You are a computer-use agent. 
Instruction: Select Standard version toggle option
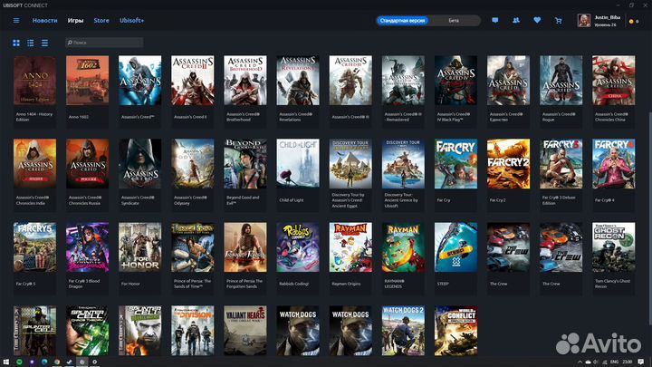click(x=402, y=20)
